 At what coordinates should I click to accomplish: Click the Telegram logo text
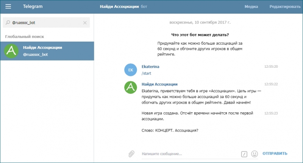(x=33, y=6)
